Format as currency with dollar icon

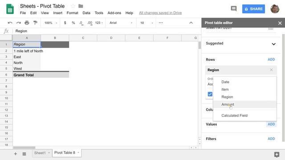(65, 23)
